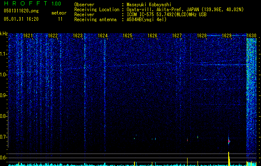The image size is (261, 166).
Task: Click the A504HB(yagi 4el) antenna text
Action: click(146, 20)
